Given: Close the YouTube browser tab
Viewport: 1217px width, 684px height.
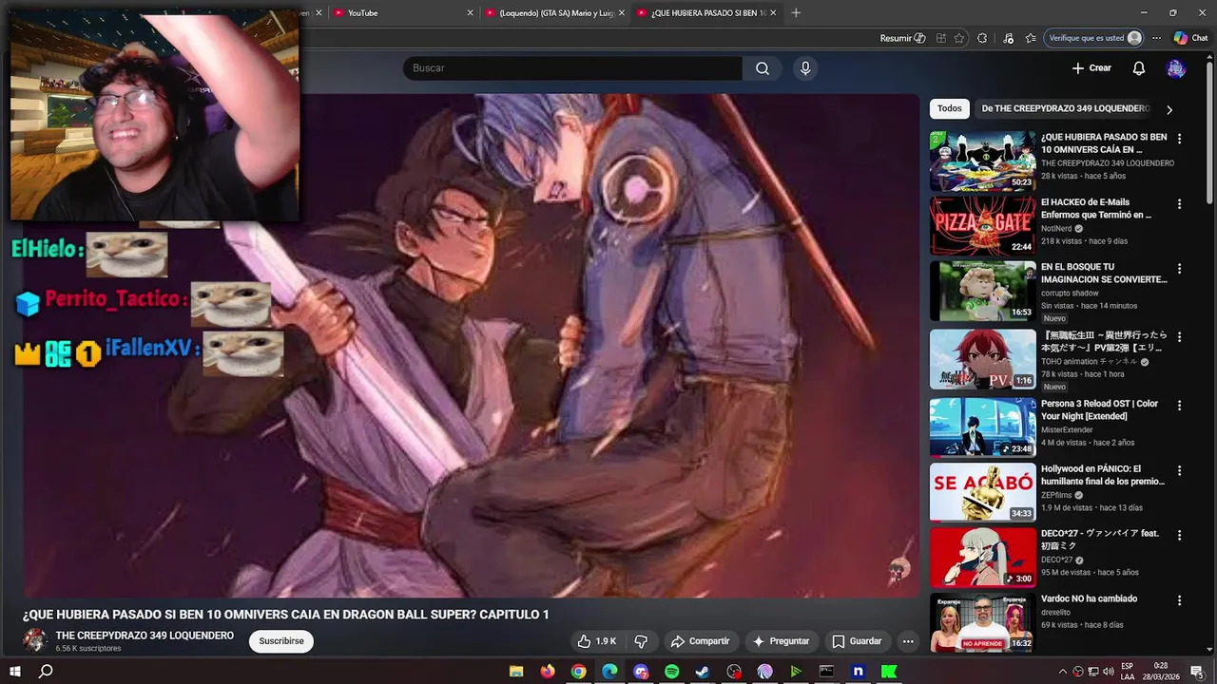Looking at the screenshot, I should pyautogui.click(x=470, y=12).
